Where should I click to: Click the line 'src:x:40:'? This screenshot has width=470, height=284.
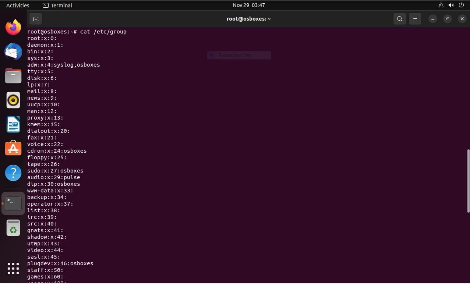click(42, 224)
